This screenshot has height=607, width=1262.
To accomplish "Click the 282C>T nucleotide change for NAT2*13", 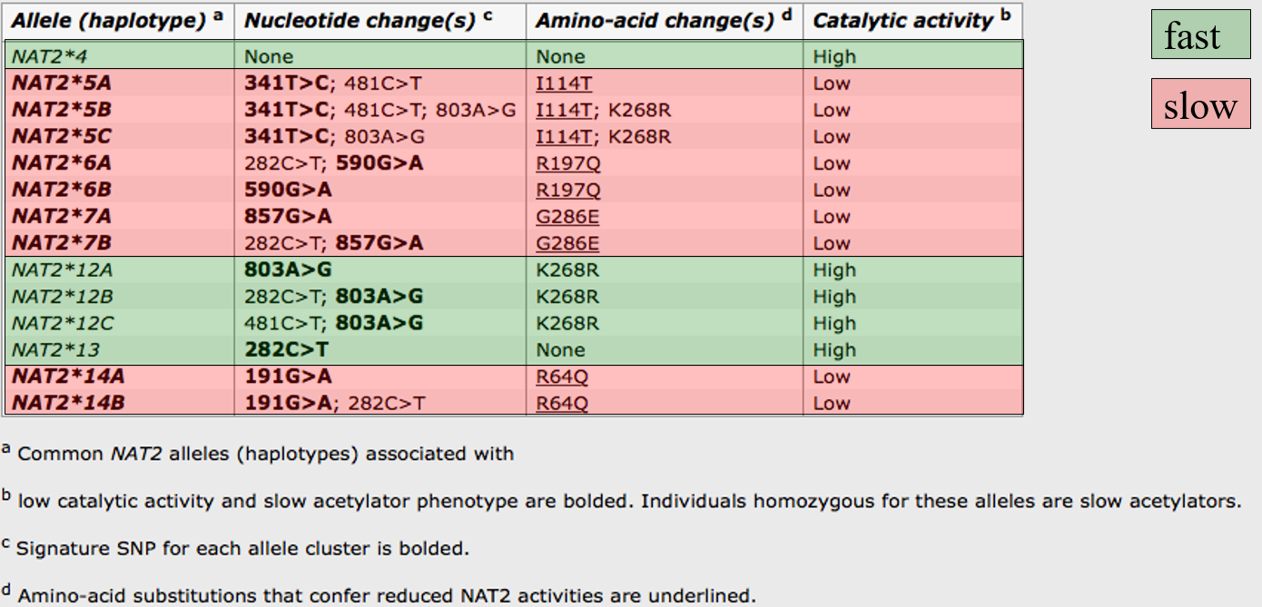I will click(286, 350).
